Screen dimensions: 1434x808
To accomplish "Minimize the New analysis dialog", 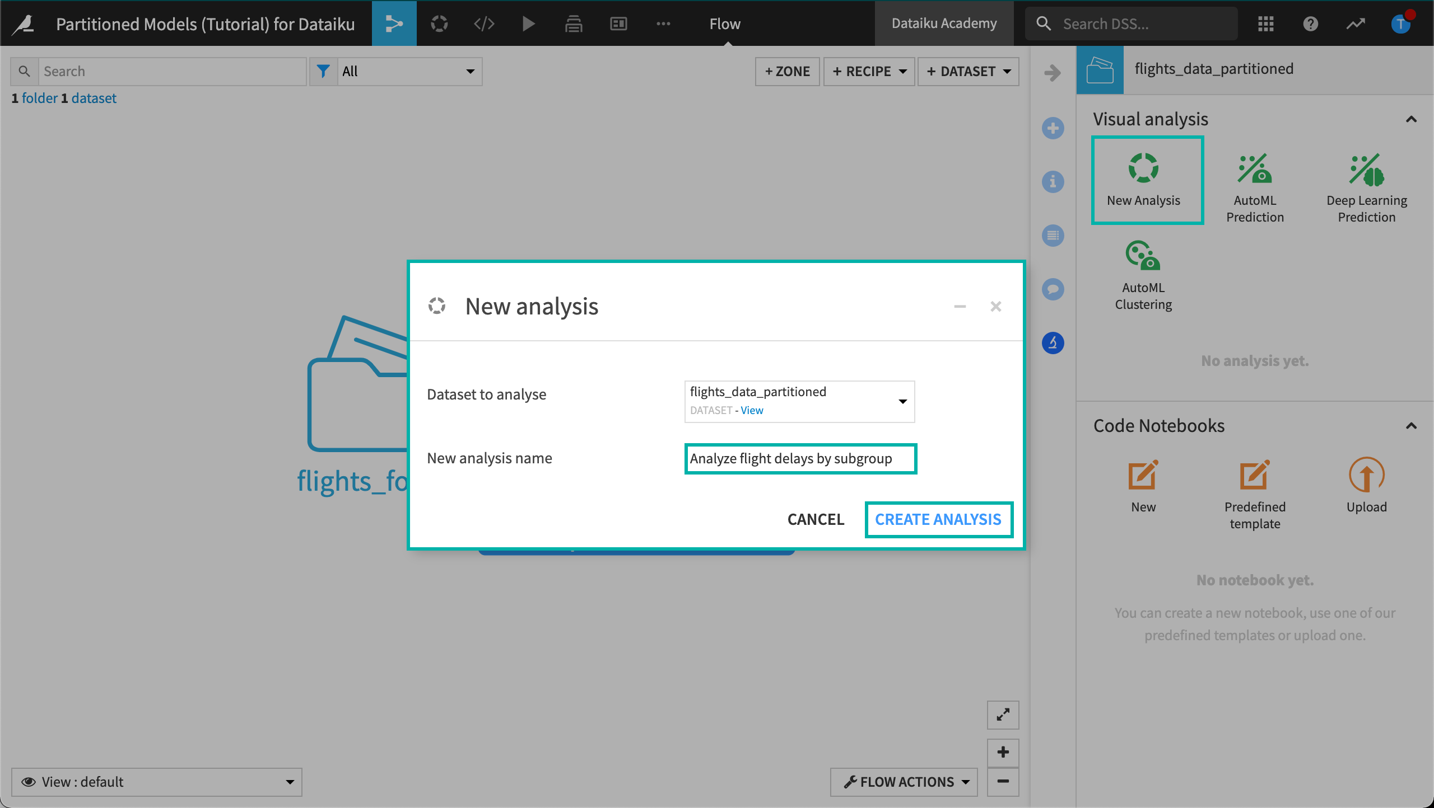I will tap(960, 306).
